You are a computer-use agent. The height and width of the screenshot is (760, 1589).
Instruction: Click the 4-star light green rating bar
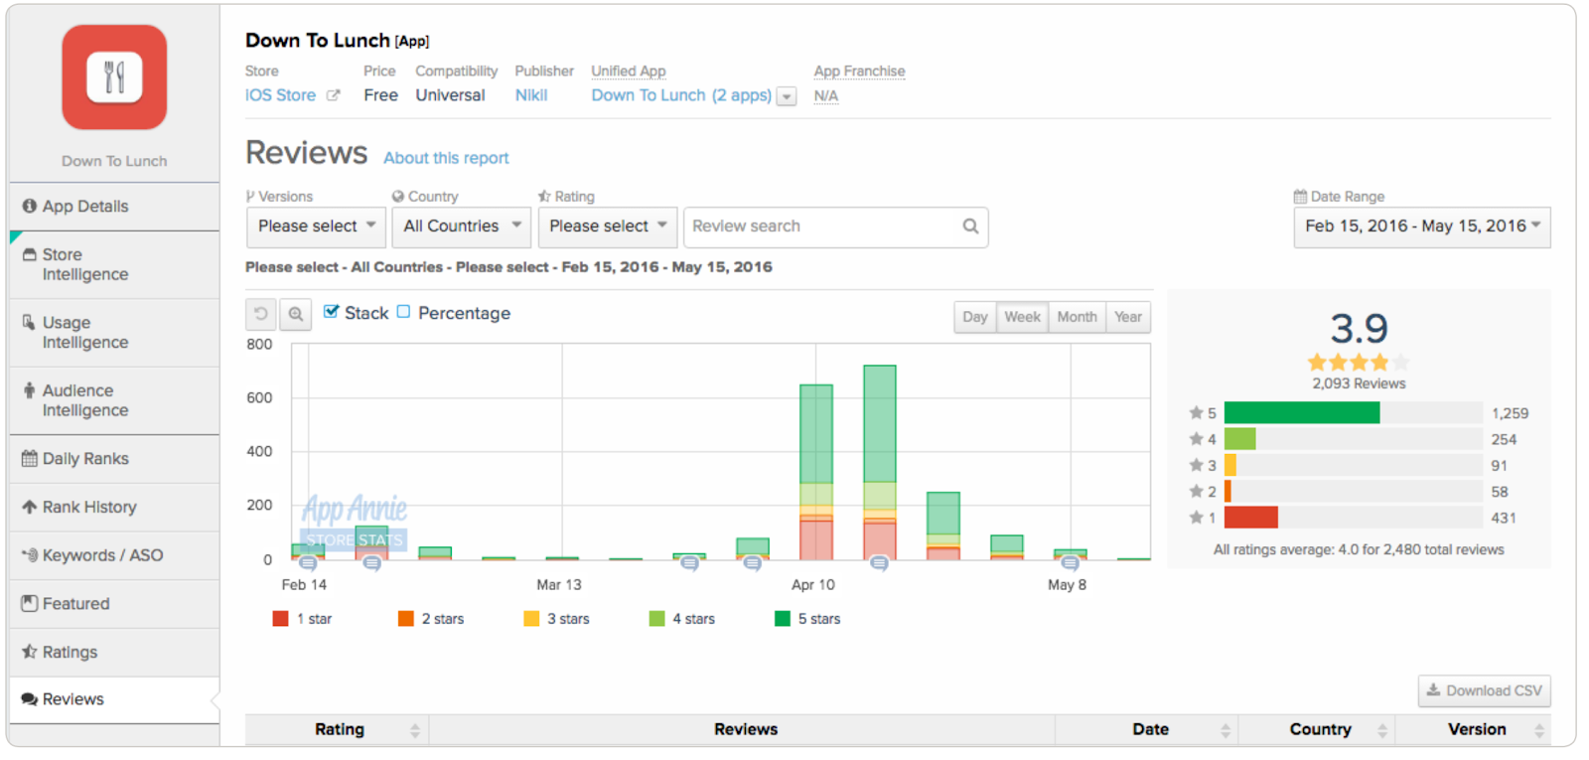[1240, 439]
